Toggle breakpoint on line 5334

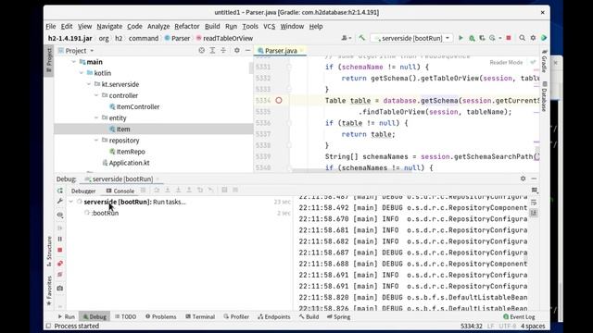279,101
